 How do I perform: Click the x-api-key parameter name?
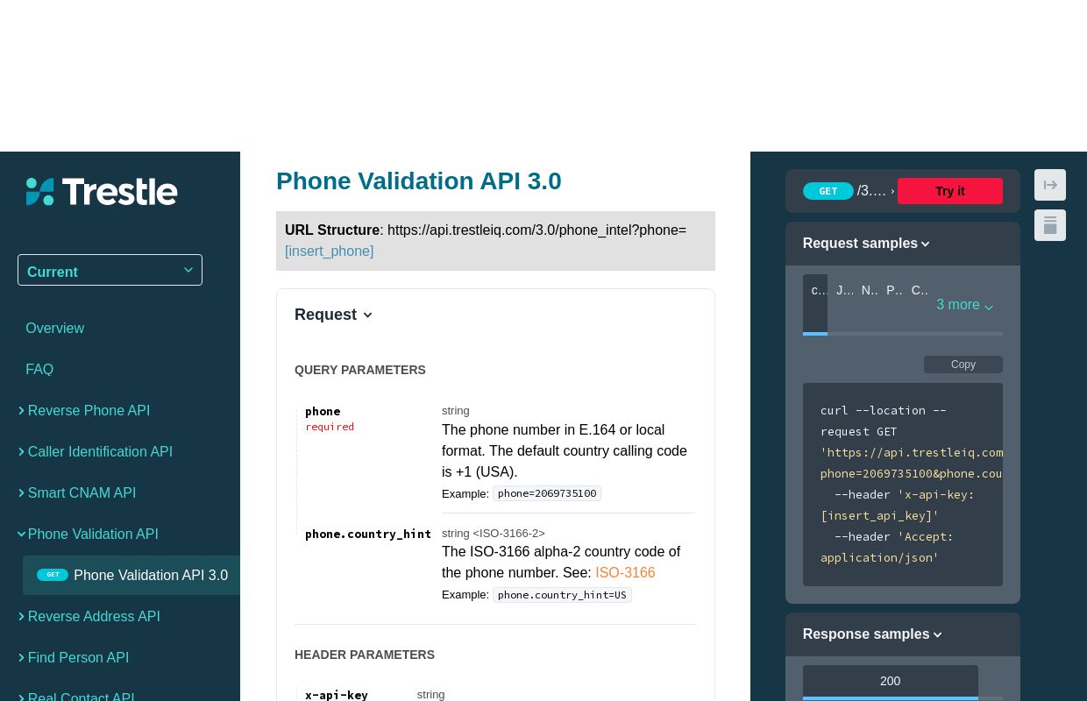tap(337, 695)
